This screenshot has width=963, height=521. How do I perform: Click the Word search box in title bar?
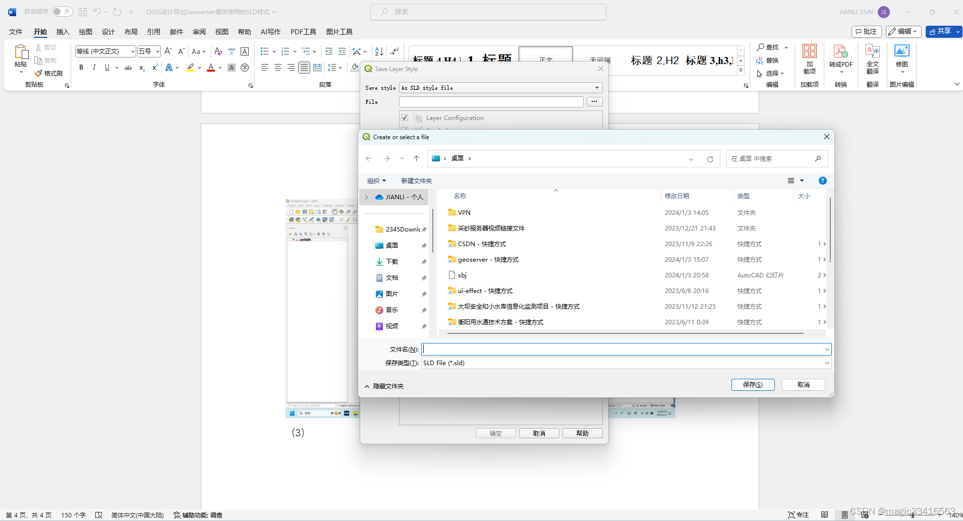[488, 12]
